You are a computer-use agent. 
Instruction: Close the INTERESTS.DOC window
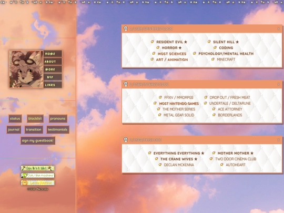[x=278, y=84]
